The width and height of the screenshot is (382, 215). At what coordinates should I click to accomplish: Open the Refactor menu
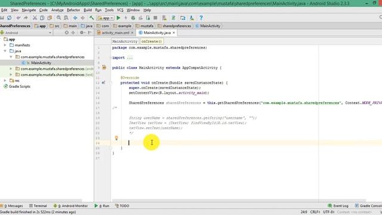pyautogui.click(x=73, y=10)
